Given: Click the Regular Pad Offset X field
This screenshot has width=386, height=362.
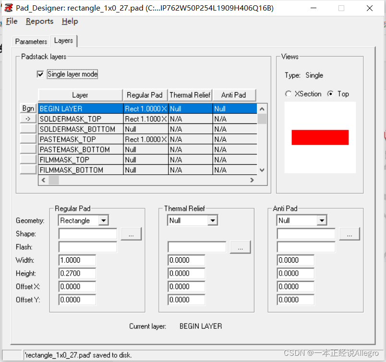Looking at the screenshot, I should click(77, 287).
